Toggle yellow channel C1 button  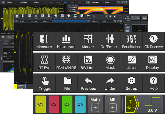click(x=41, y=104)
